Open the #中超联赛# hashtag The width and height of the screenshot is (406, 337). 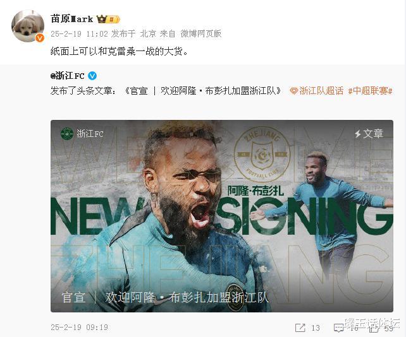pos(370,91)
